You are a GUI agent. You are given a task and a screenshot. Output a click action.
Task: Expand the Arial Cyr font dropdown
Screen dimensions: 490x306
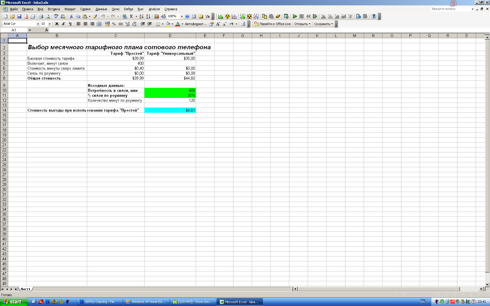tap(38, 24)
